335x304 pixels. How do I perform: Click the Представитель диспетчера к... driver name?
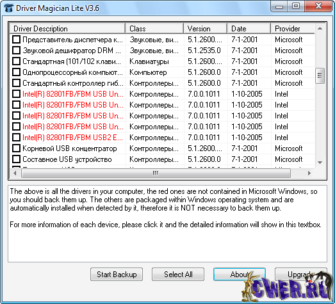pos(72,40)
